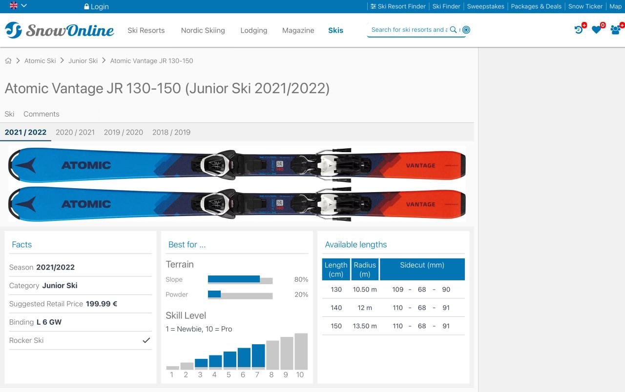Open the favorites heart icon
This screenshot has height=392, width=625.
click(596, 30)
